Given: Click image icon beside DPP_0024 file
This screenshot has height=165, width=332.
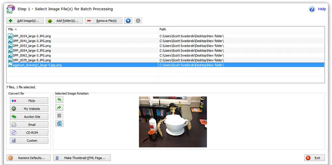Looking at the screenshot, I should 10,36.
